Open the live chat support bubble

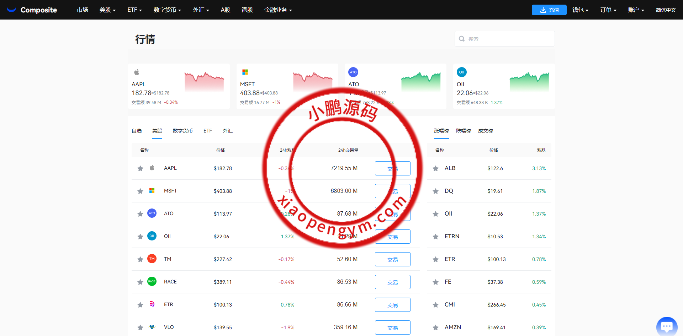coord(666,326)
